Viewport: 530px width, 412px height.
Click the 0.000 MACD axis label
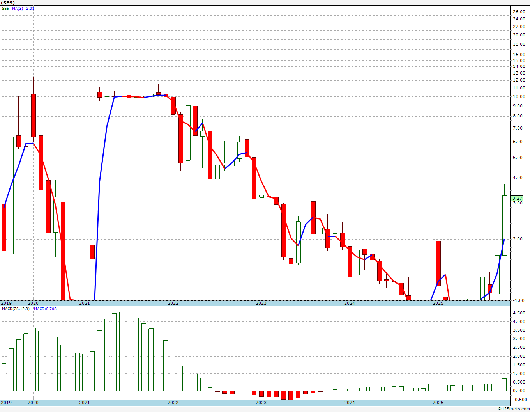pos(519,391)
